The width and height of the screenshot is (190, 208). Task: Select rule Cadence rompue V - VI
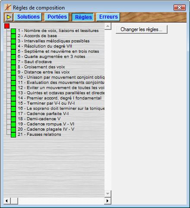[x=46, y=124]
